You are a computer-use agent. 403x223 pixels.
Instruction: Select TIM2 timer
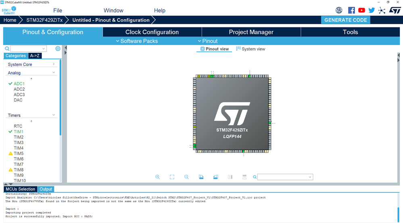point(19,137)
